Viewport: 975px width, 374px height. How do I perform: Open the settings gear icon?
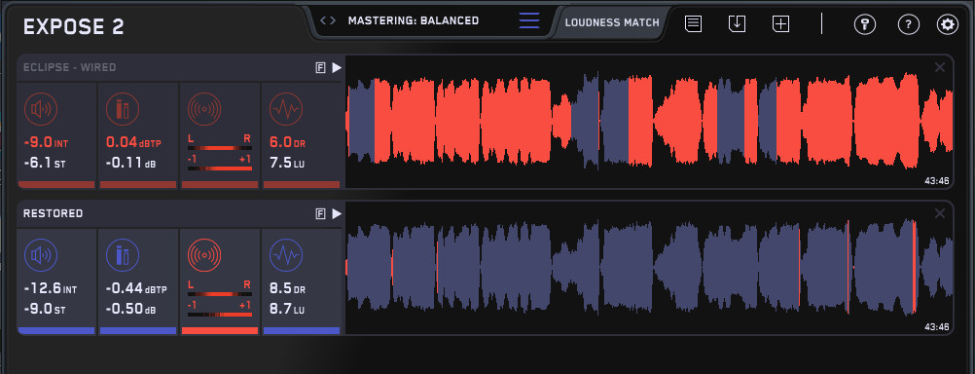[x=948, y=24]
